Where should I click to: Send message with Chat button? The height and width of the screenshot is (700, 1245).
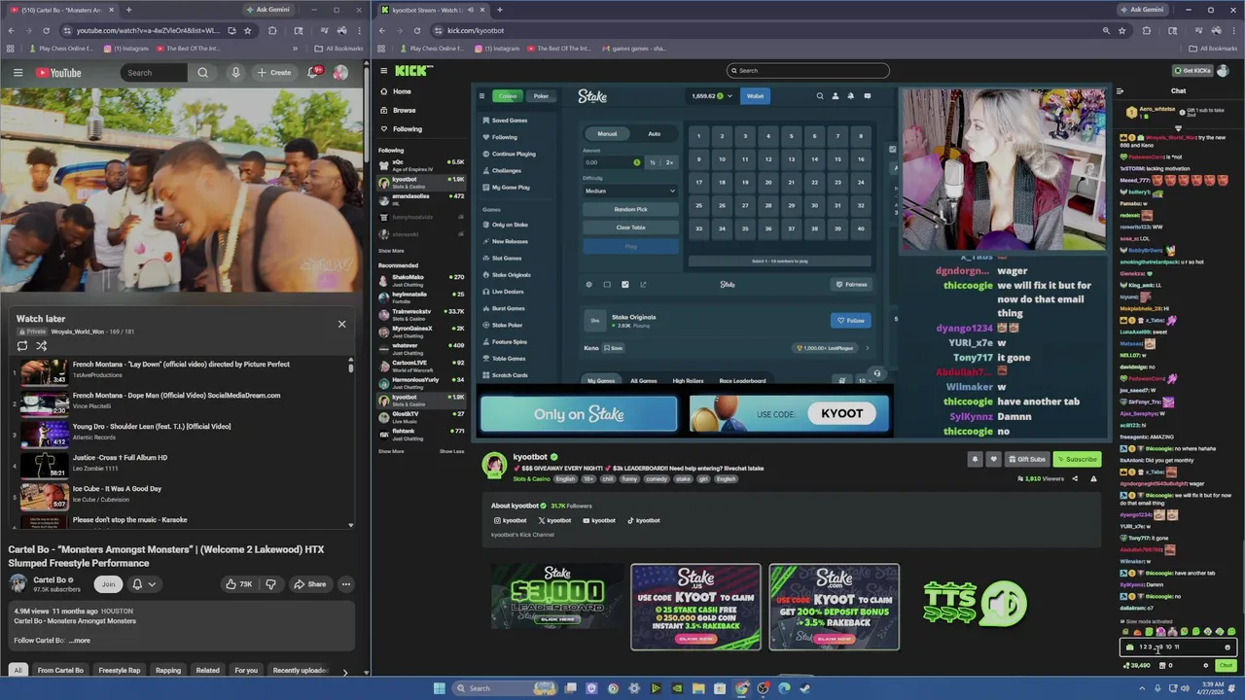click(1226, 666)
